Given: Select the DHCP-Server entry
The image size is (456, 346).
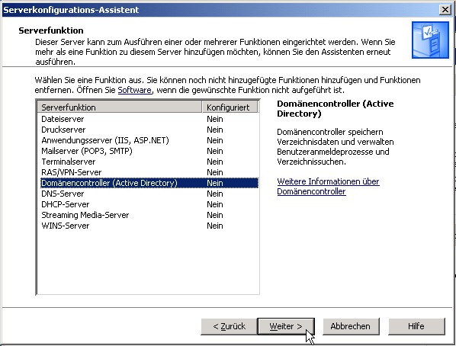Looking at the screenshot, I should 149,204.
